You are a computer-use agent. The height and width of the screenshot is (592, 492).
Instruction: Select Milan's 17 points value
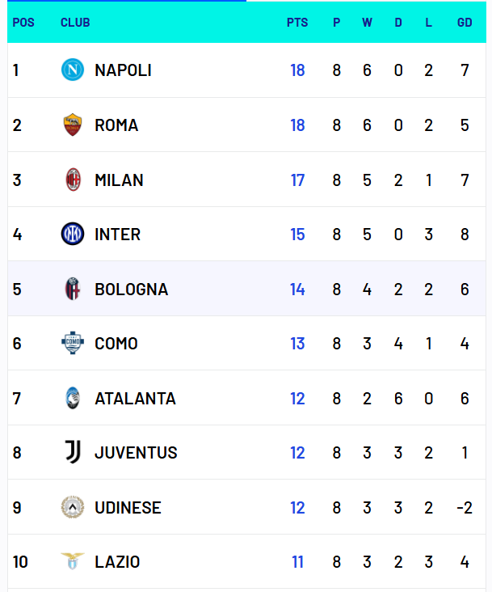click(297, 180)
